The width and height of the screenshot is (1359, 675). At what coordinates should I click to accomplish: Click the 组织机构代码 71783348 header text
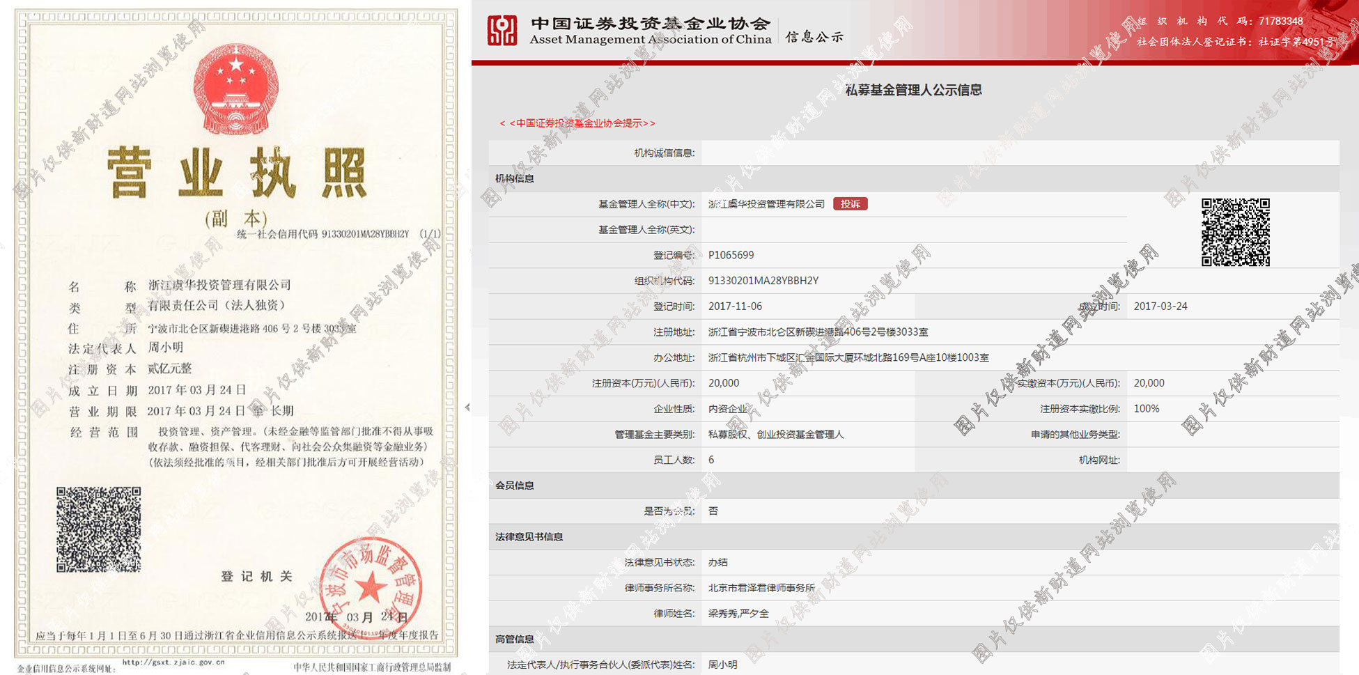pos(1220,22)
